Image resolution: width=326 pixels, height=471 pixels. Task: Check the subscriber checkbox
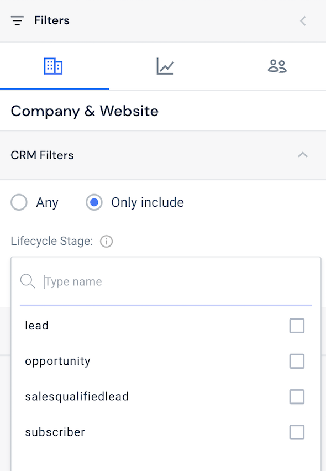coord(297,432)
